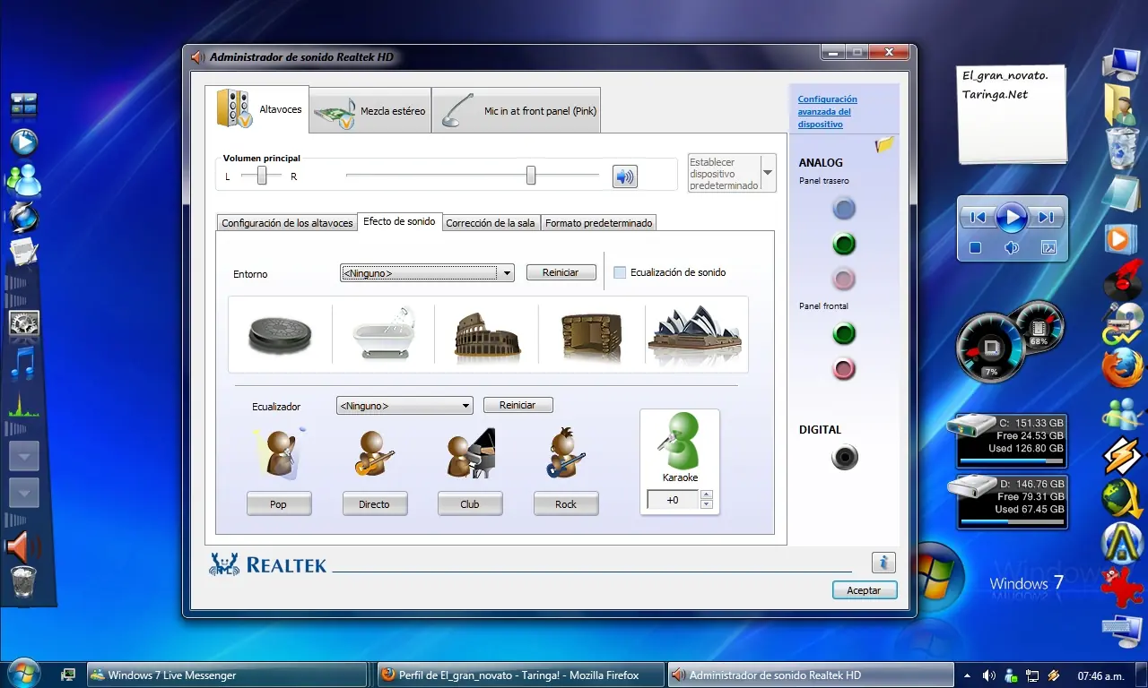Click Reiniciar next to the Ecualizador dropdown
This screenshot has width=1148, height=688.
pos(517,405)
